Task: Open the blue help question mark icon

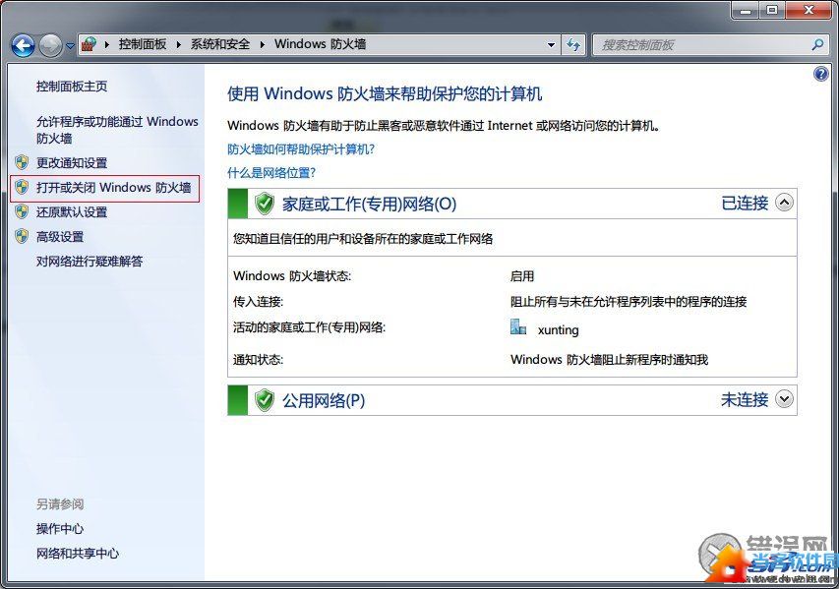Action: [x=821, y=74]
